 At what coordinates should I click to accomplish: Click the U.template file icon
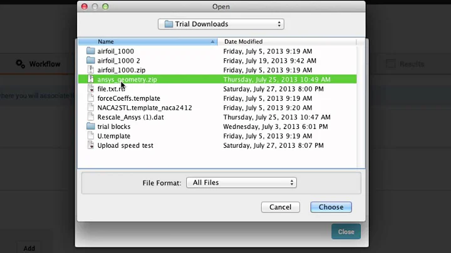coord(91,136)
